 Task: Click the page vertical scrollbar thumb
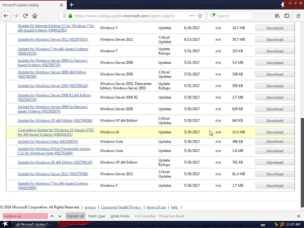pos(302,162)
